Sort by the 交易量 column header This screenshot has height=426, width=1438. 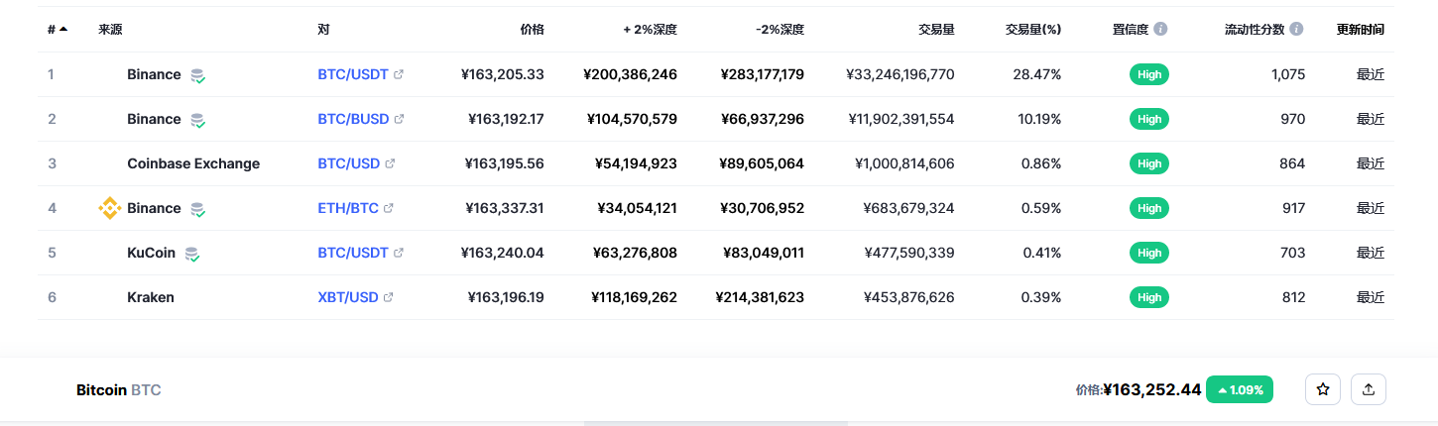click(x=936, y=30)
